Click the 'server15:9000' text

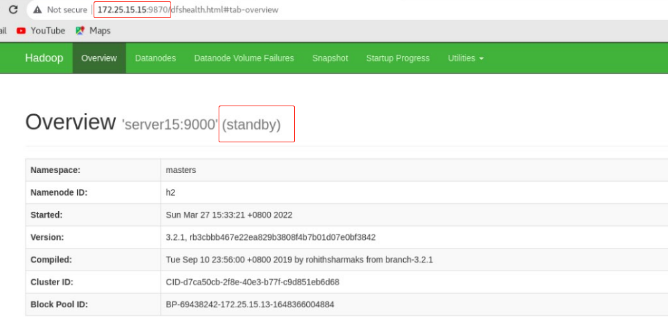coord(170,124)
